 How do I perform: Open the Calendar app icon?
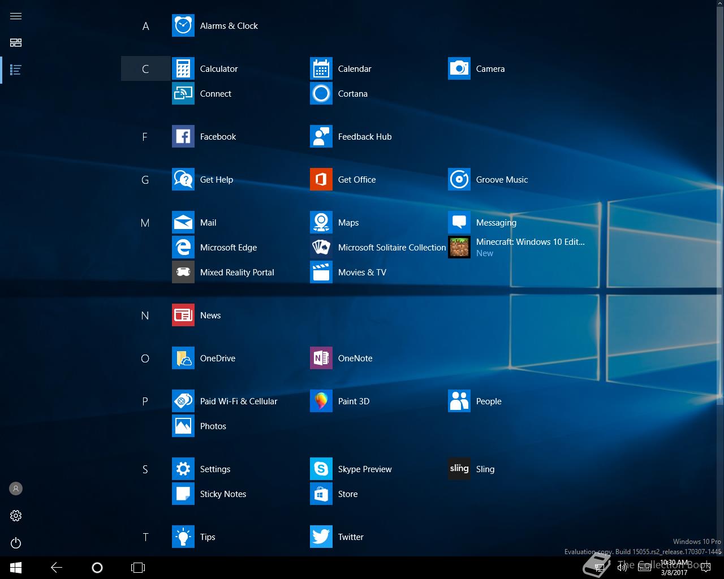[x=321, y=68]
